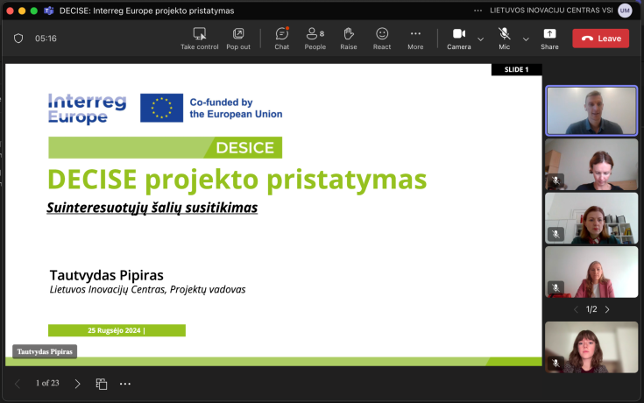Toggle the Camera on

pos(459,39)
